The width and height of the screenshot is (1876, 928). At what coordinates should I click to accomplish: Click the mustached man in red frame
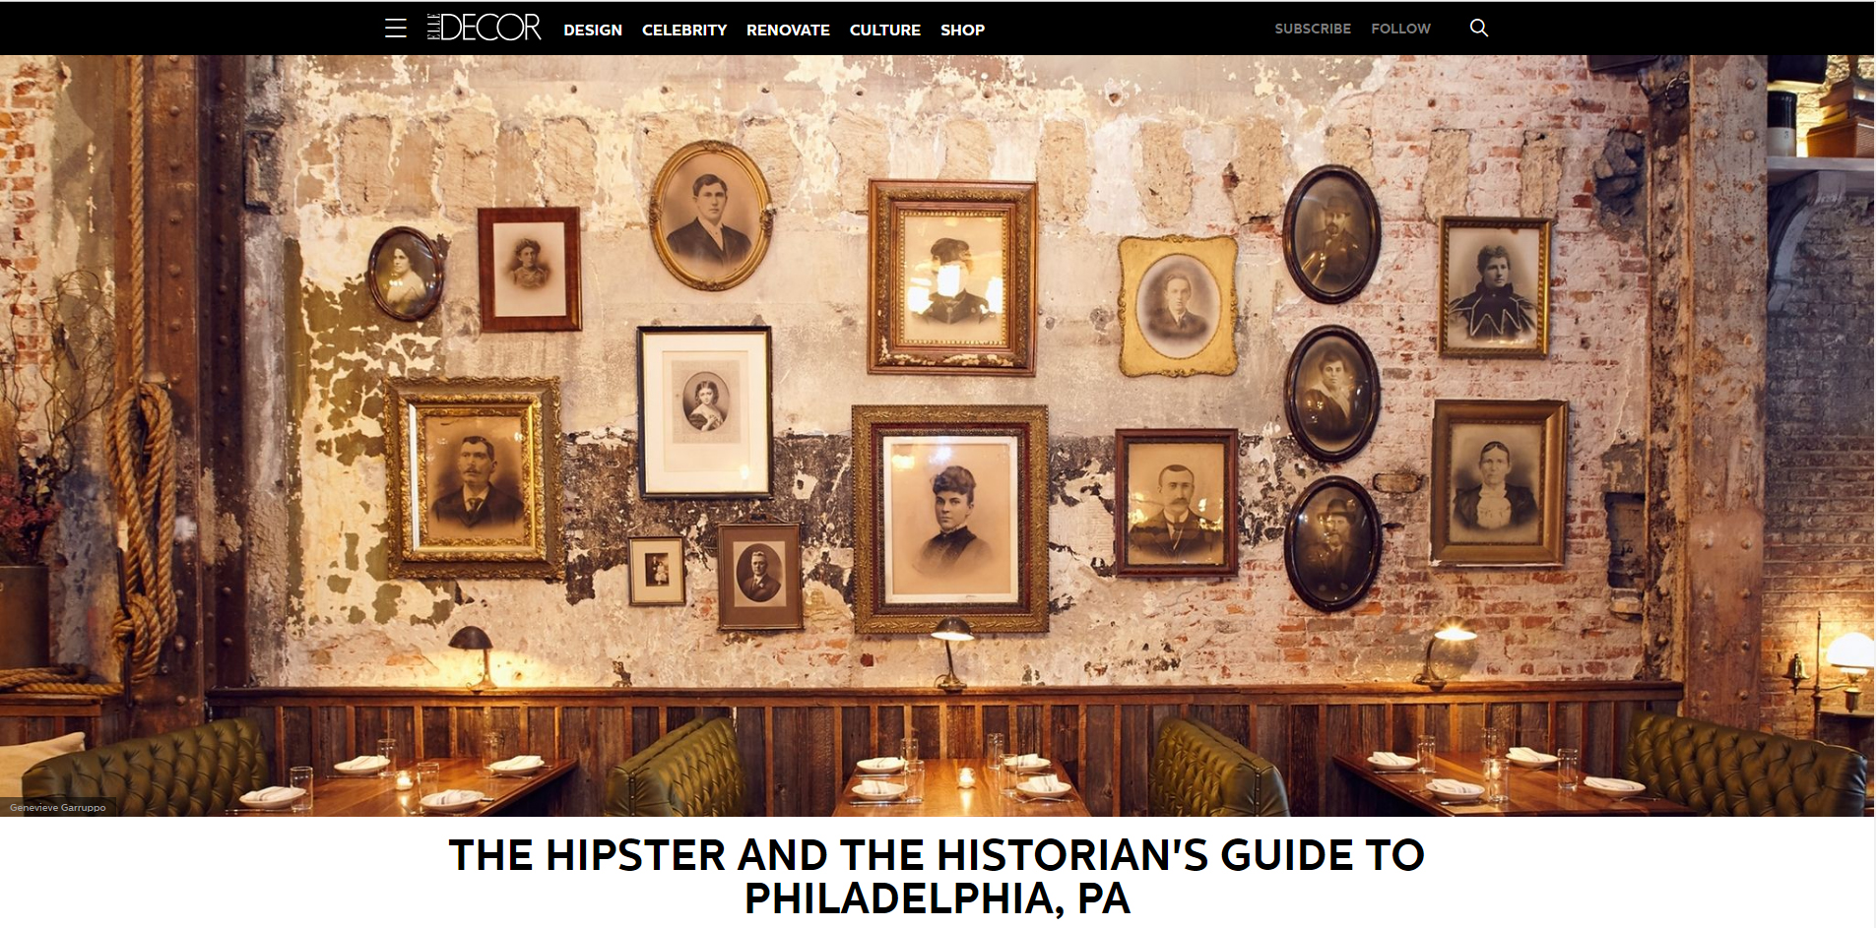[x=1176, y=503]
